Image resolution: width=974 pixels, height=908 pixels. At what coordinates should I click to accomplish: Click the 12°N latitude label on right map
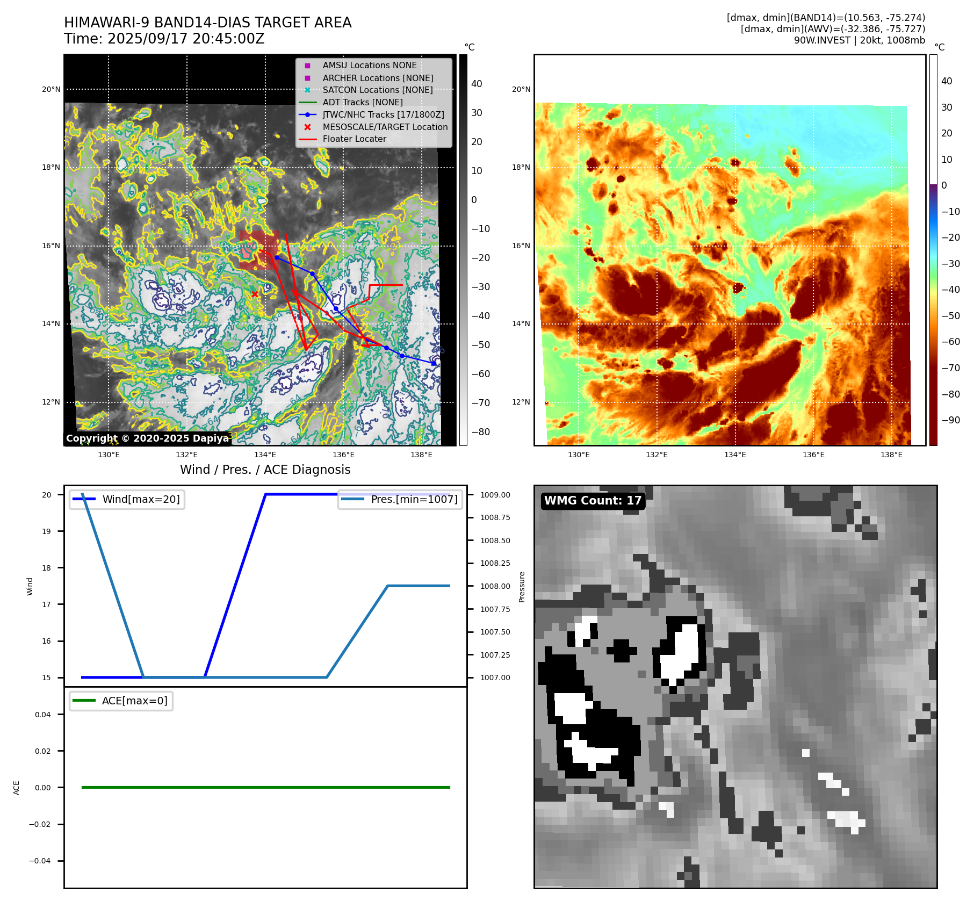click(x=521, y=402)
